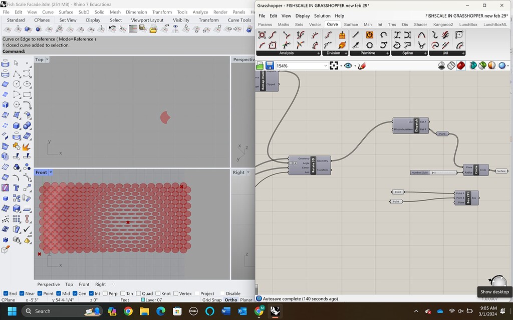Enable the Quad osnap checkbox
Screen dimensions: 513x320
(138, 293)
